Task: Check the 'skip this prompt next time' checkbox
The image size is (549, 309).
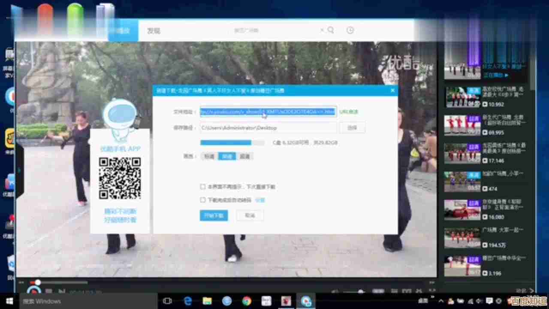Action: (203, 187)
